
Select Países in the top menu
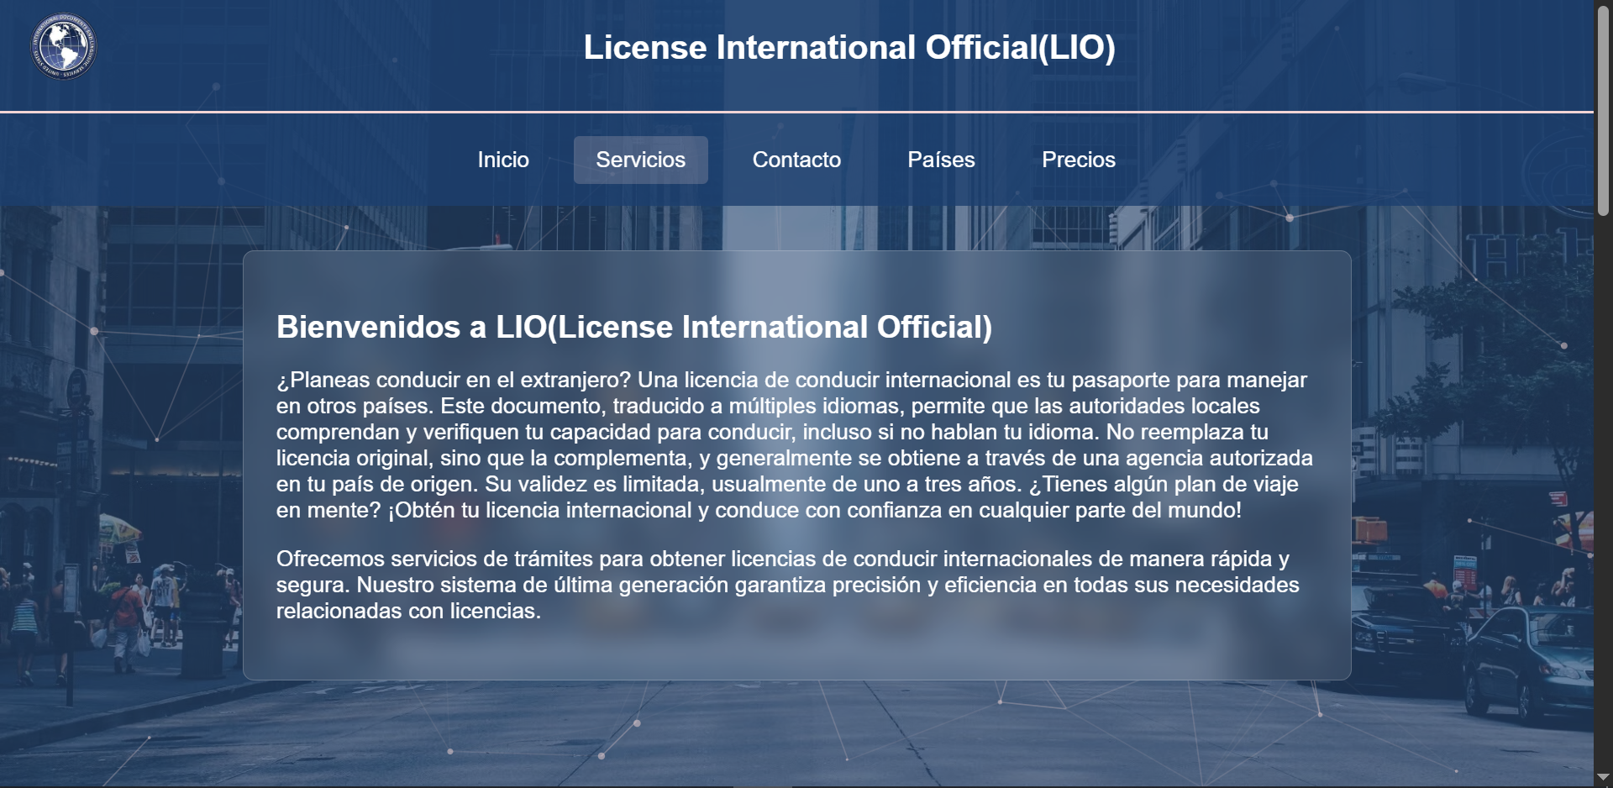941,160
